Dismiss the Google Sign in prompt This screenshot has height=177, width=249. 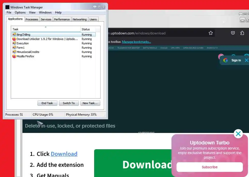(246, 60)
